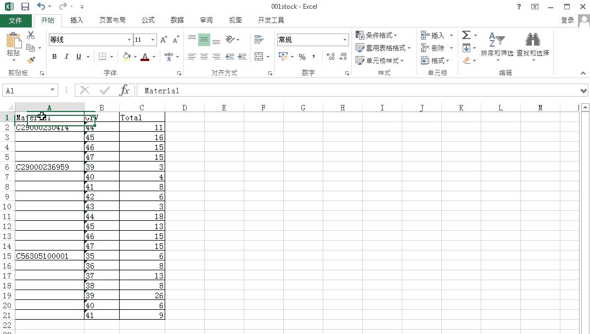Apply percent style
590x334 pixels.
coord(302,57)
